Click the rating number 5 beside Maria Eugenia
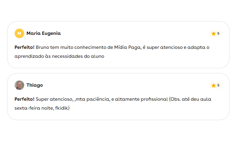239x149 pixels. (218, 33)
